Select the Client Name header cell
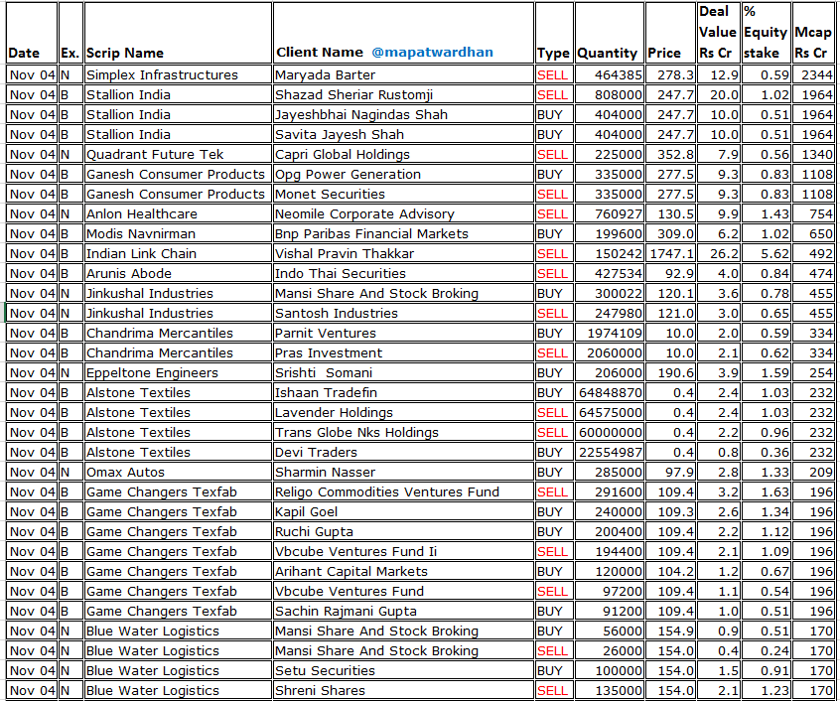 [x=403, y=33]
